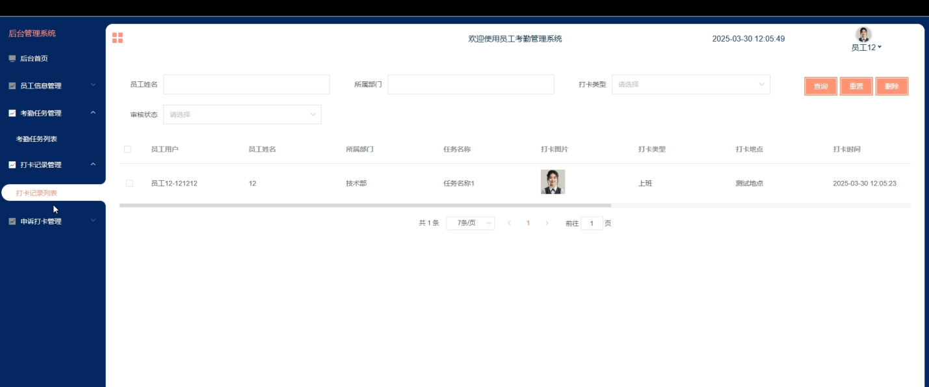Click the horizontal table scrollbar
The image size is (929, 387).
[x=365, y=206]
